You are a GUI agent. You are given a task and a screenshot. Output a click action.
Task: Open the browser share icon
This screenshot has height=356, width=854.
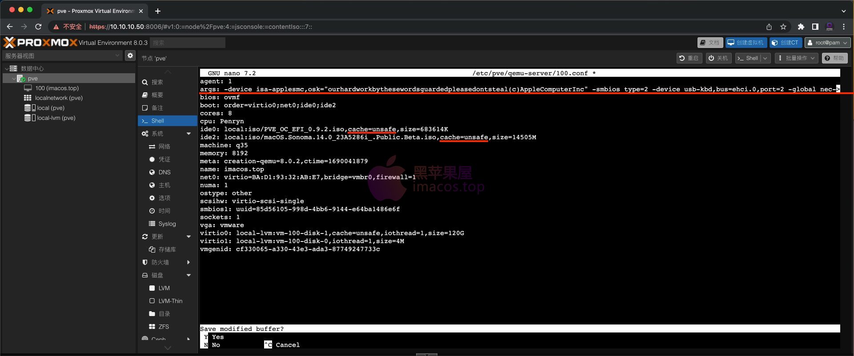769,27
